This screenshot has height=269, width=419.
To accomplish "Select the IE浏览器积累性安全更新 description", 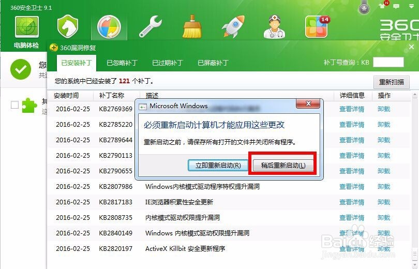I will click(x=179, y=202).
